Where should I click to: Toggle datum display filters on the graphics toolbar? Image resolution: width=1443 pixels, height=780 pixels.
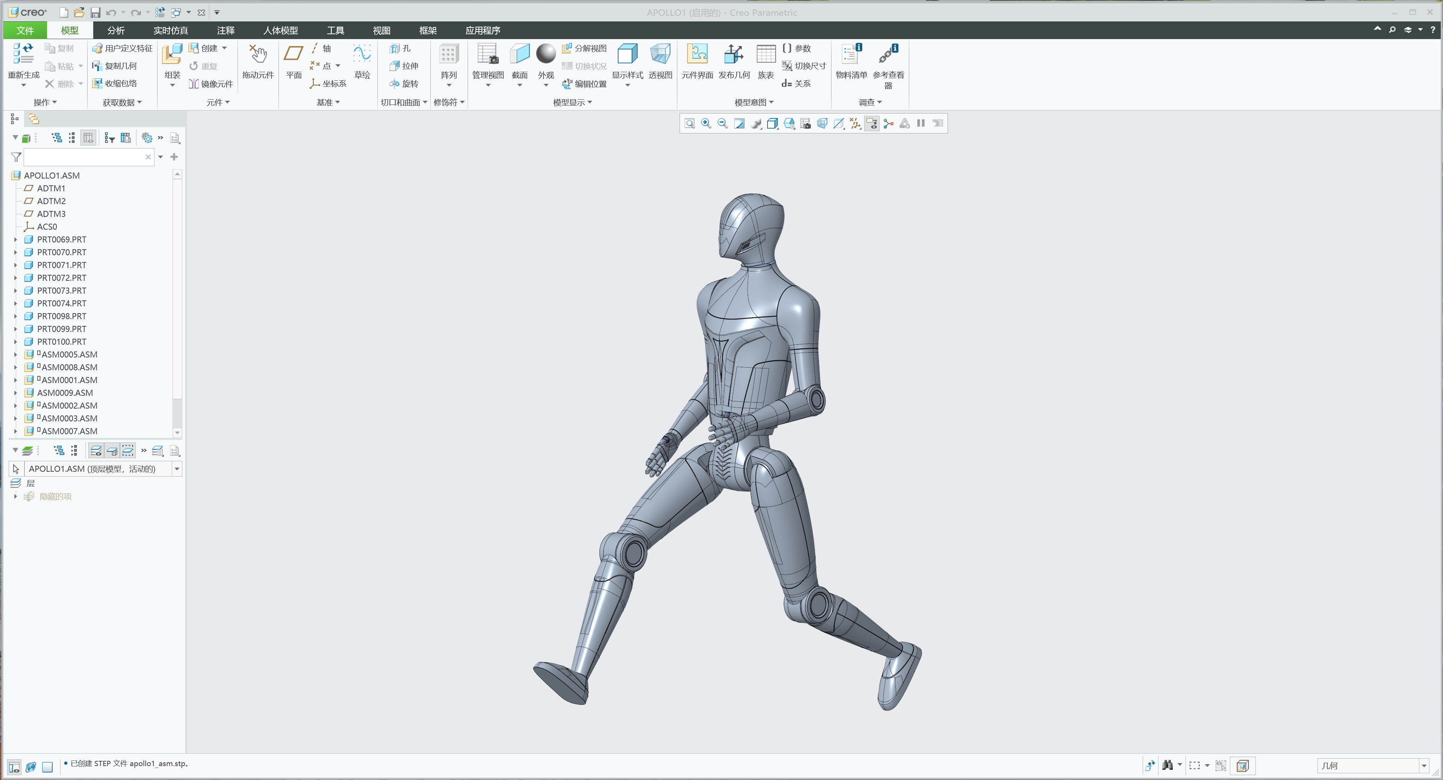(856, 123)
